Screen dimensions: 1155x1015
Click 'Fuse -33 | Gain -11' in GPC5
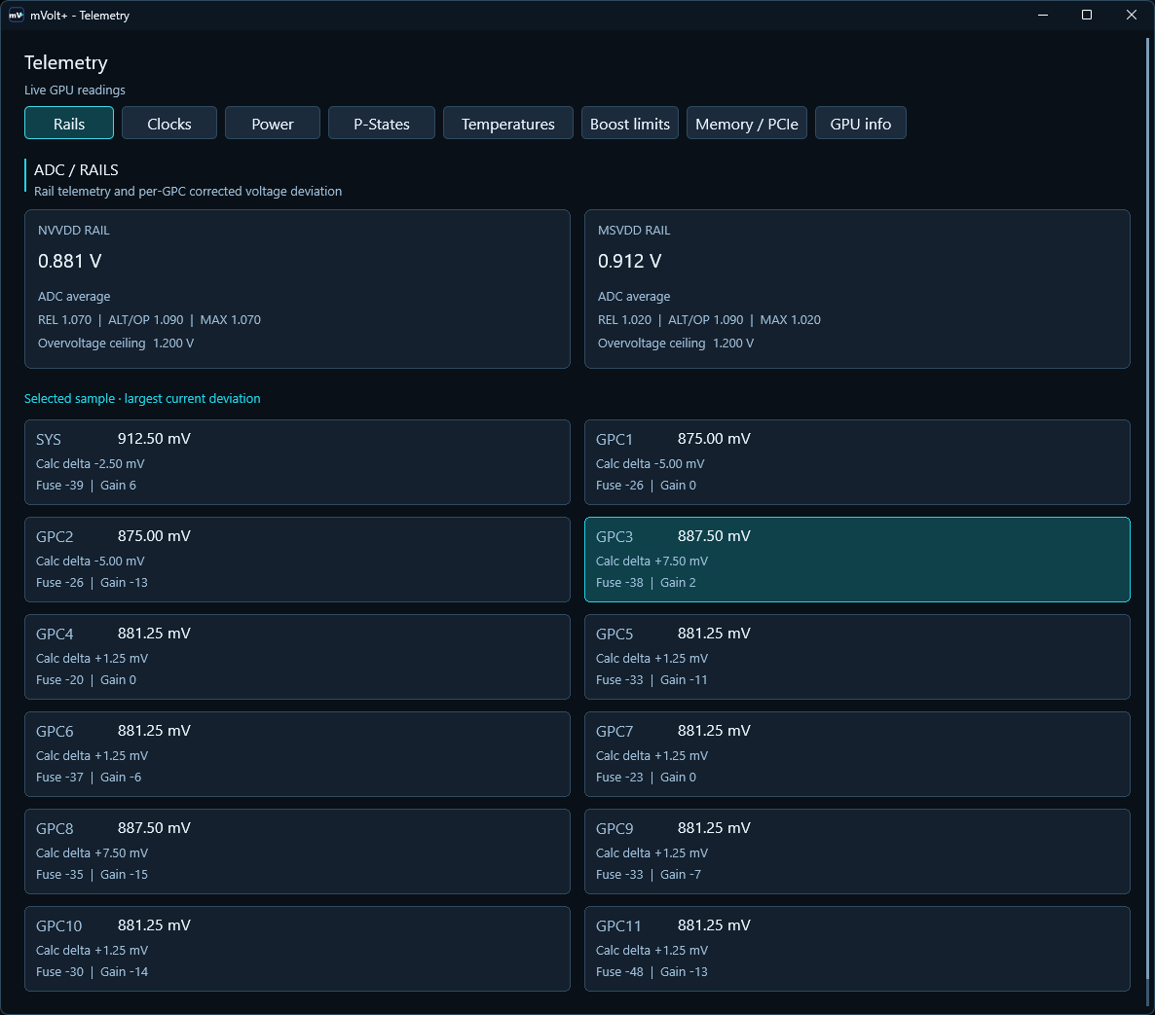click(652, 680)
